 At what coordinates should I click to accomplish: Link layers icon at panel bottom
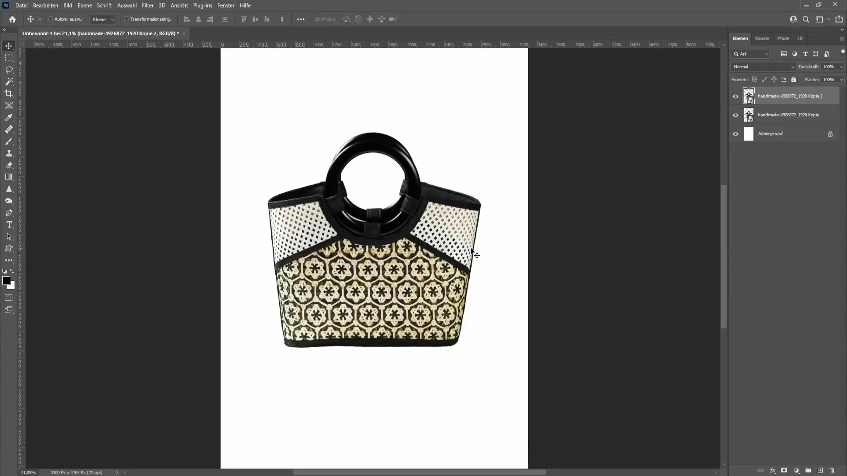pyautogui.click(x=761, y=470)
